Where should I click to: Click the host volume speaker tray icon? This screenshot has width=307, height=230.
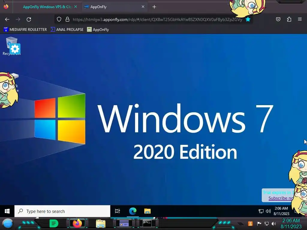pos(274,223)
